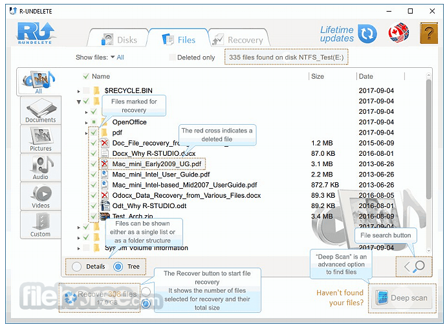Expand the $RECYCLE.BIN folder
The width and height of the screenshot is (447, 329).
point(78,91)
